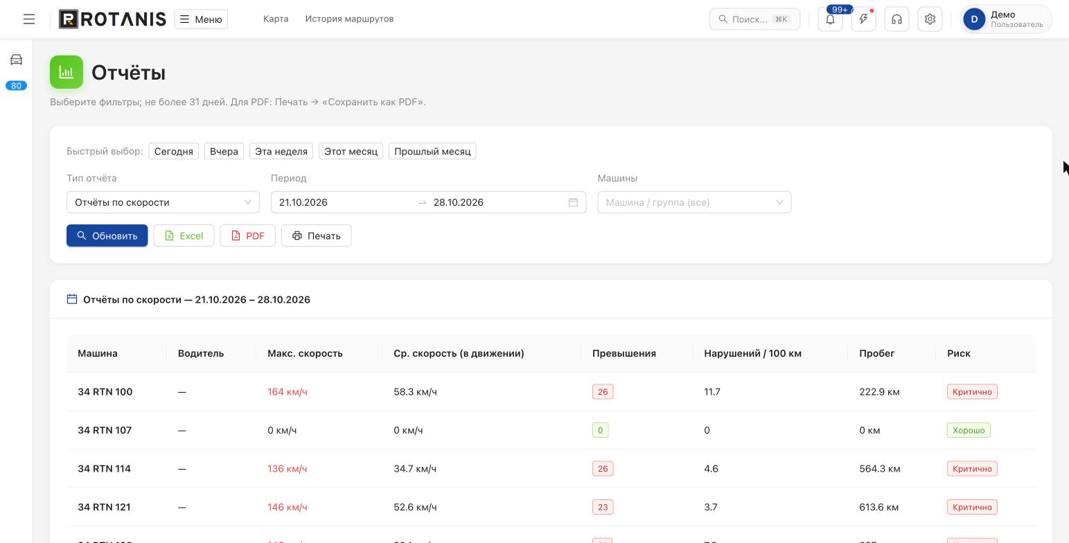Click the car icon in sidebar

(x=17, y=60)
